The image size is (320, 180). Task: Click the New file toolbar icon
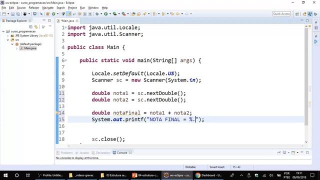[4, 14]
